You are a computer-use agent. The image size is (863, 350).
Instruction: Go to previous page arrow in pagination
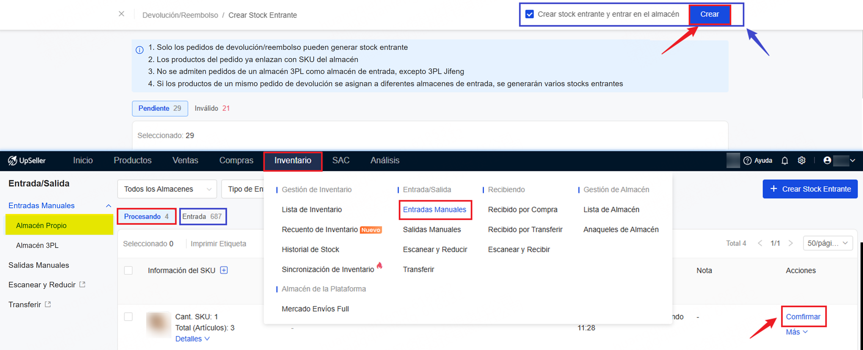pos(760,243)
